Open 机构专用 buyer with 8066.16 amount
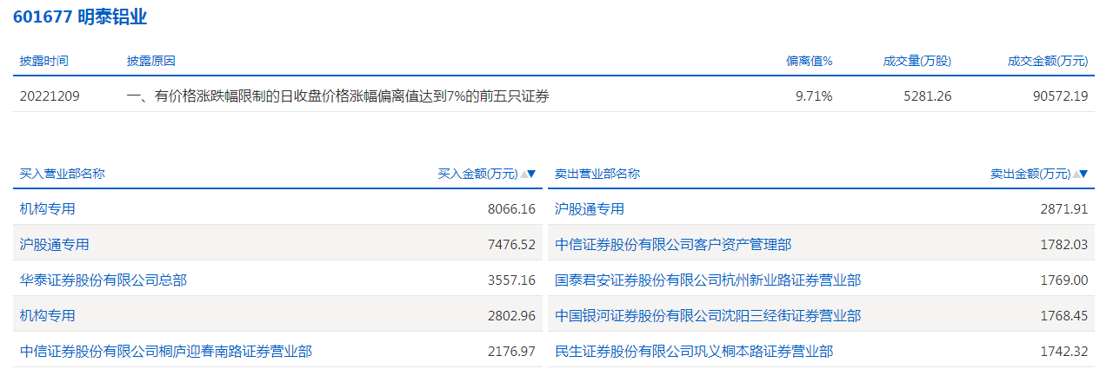The image size is (1100, 369). pyautogui.click(x=48, y=208)
